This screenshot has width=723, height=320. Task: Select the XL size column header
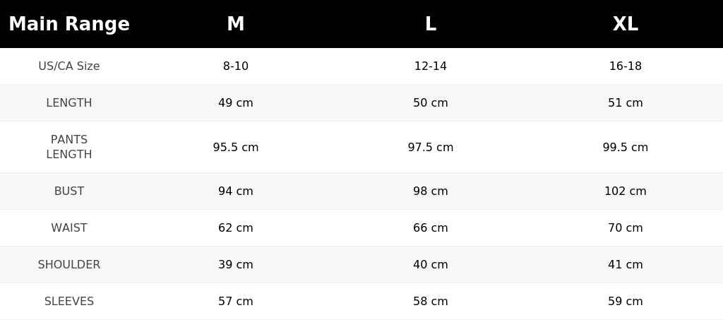click(x=626, y=24)
